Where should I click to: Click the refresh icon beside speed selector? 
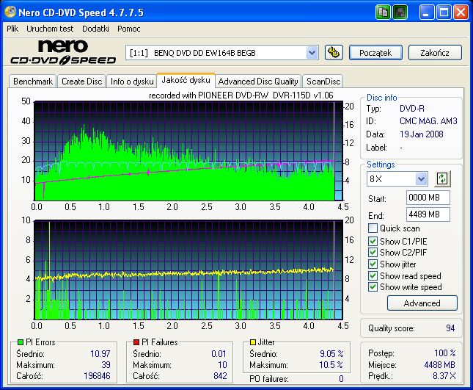pos(442,178)
